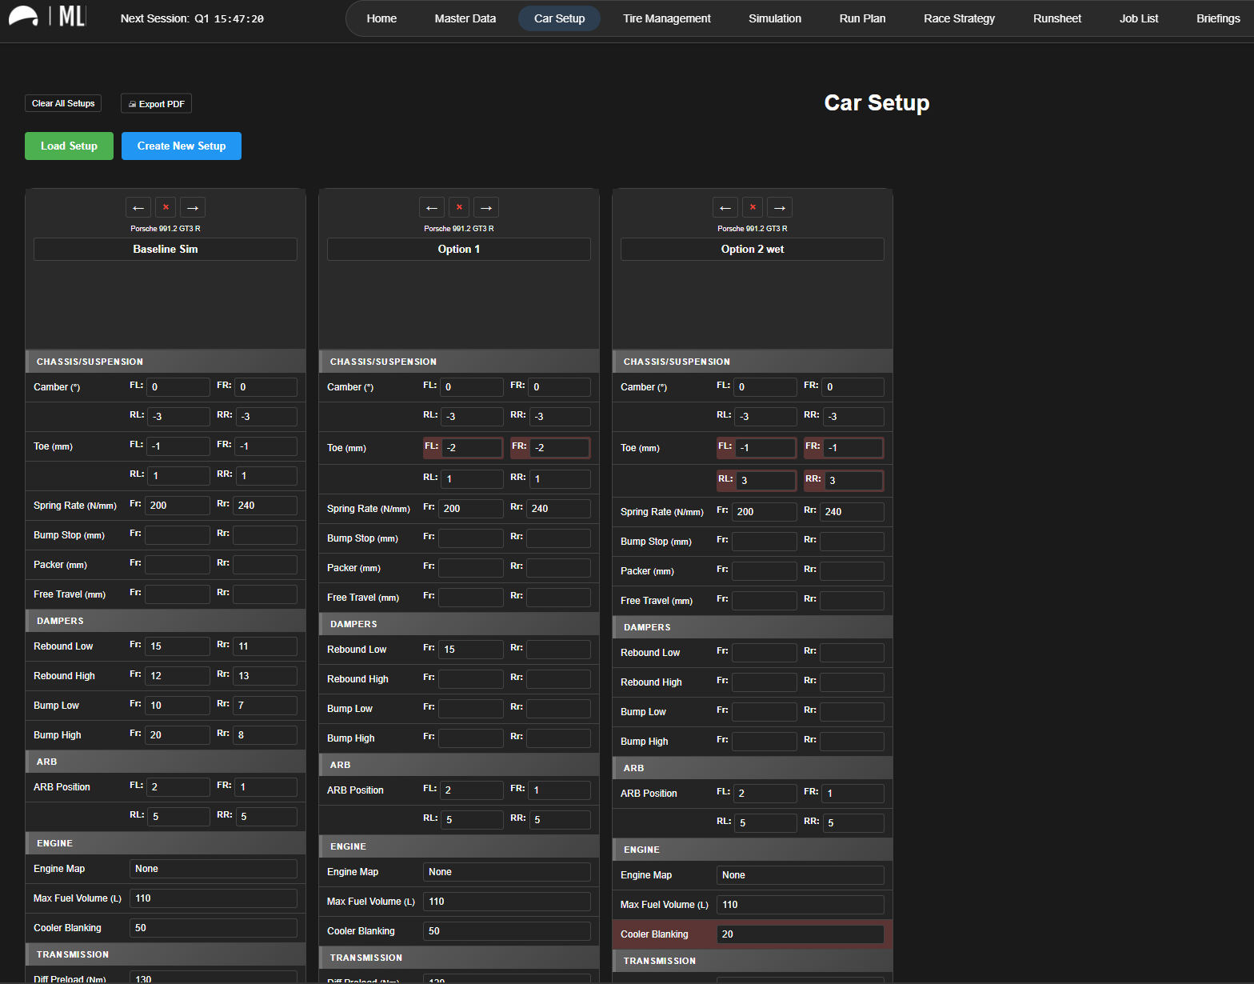Screen dimensions: 1254x984
Task: Delete the Option 2 wet setup
Action: [x=753, y=207]
